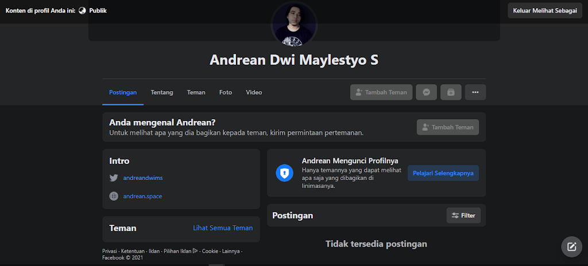Click the Pilihan Iklan footer link
Viewport: 588px width, 266px height.
click(x=180, y=251)
